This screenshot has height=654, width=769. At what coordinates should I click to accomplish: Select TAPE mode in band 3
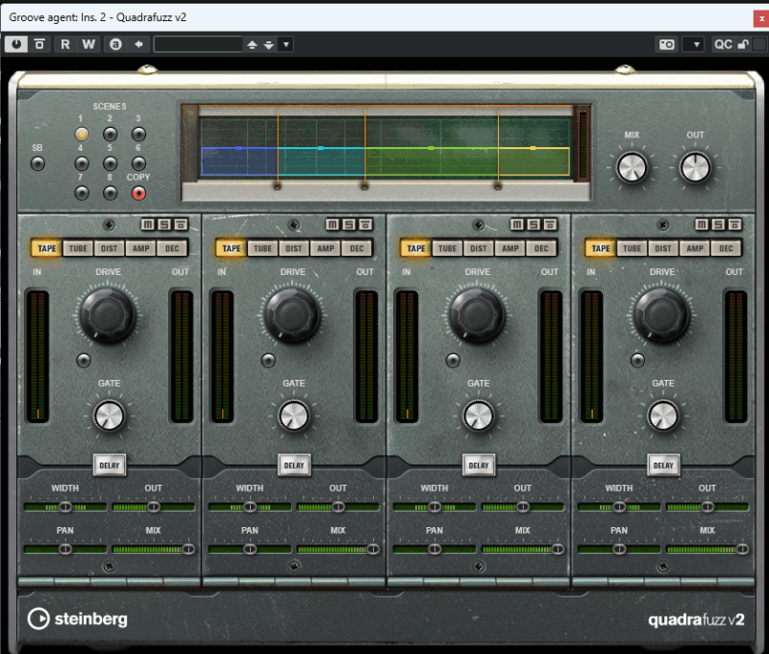(416, 248)
